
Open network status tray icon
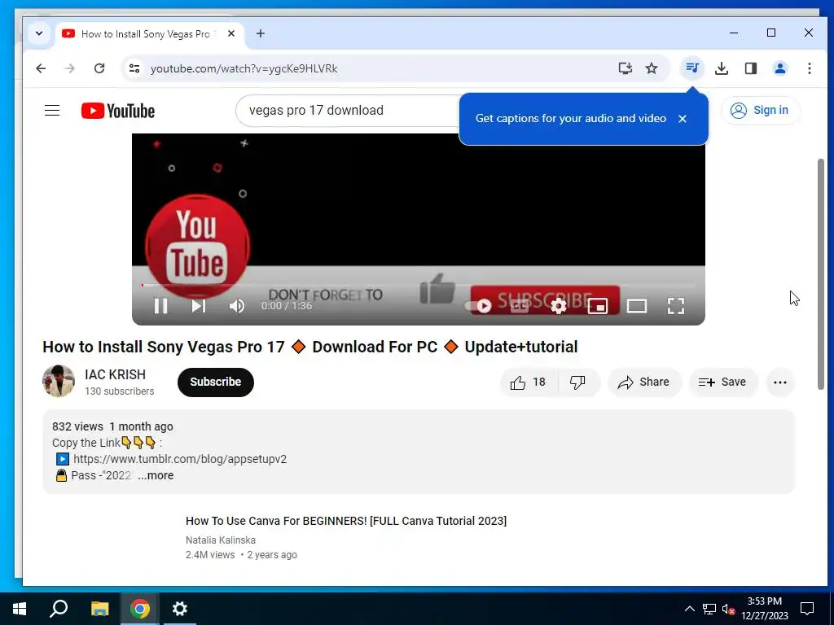tap(709, 609)
